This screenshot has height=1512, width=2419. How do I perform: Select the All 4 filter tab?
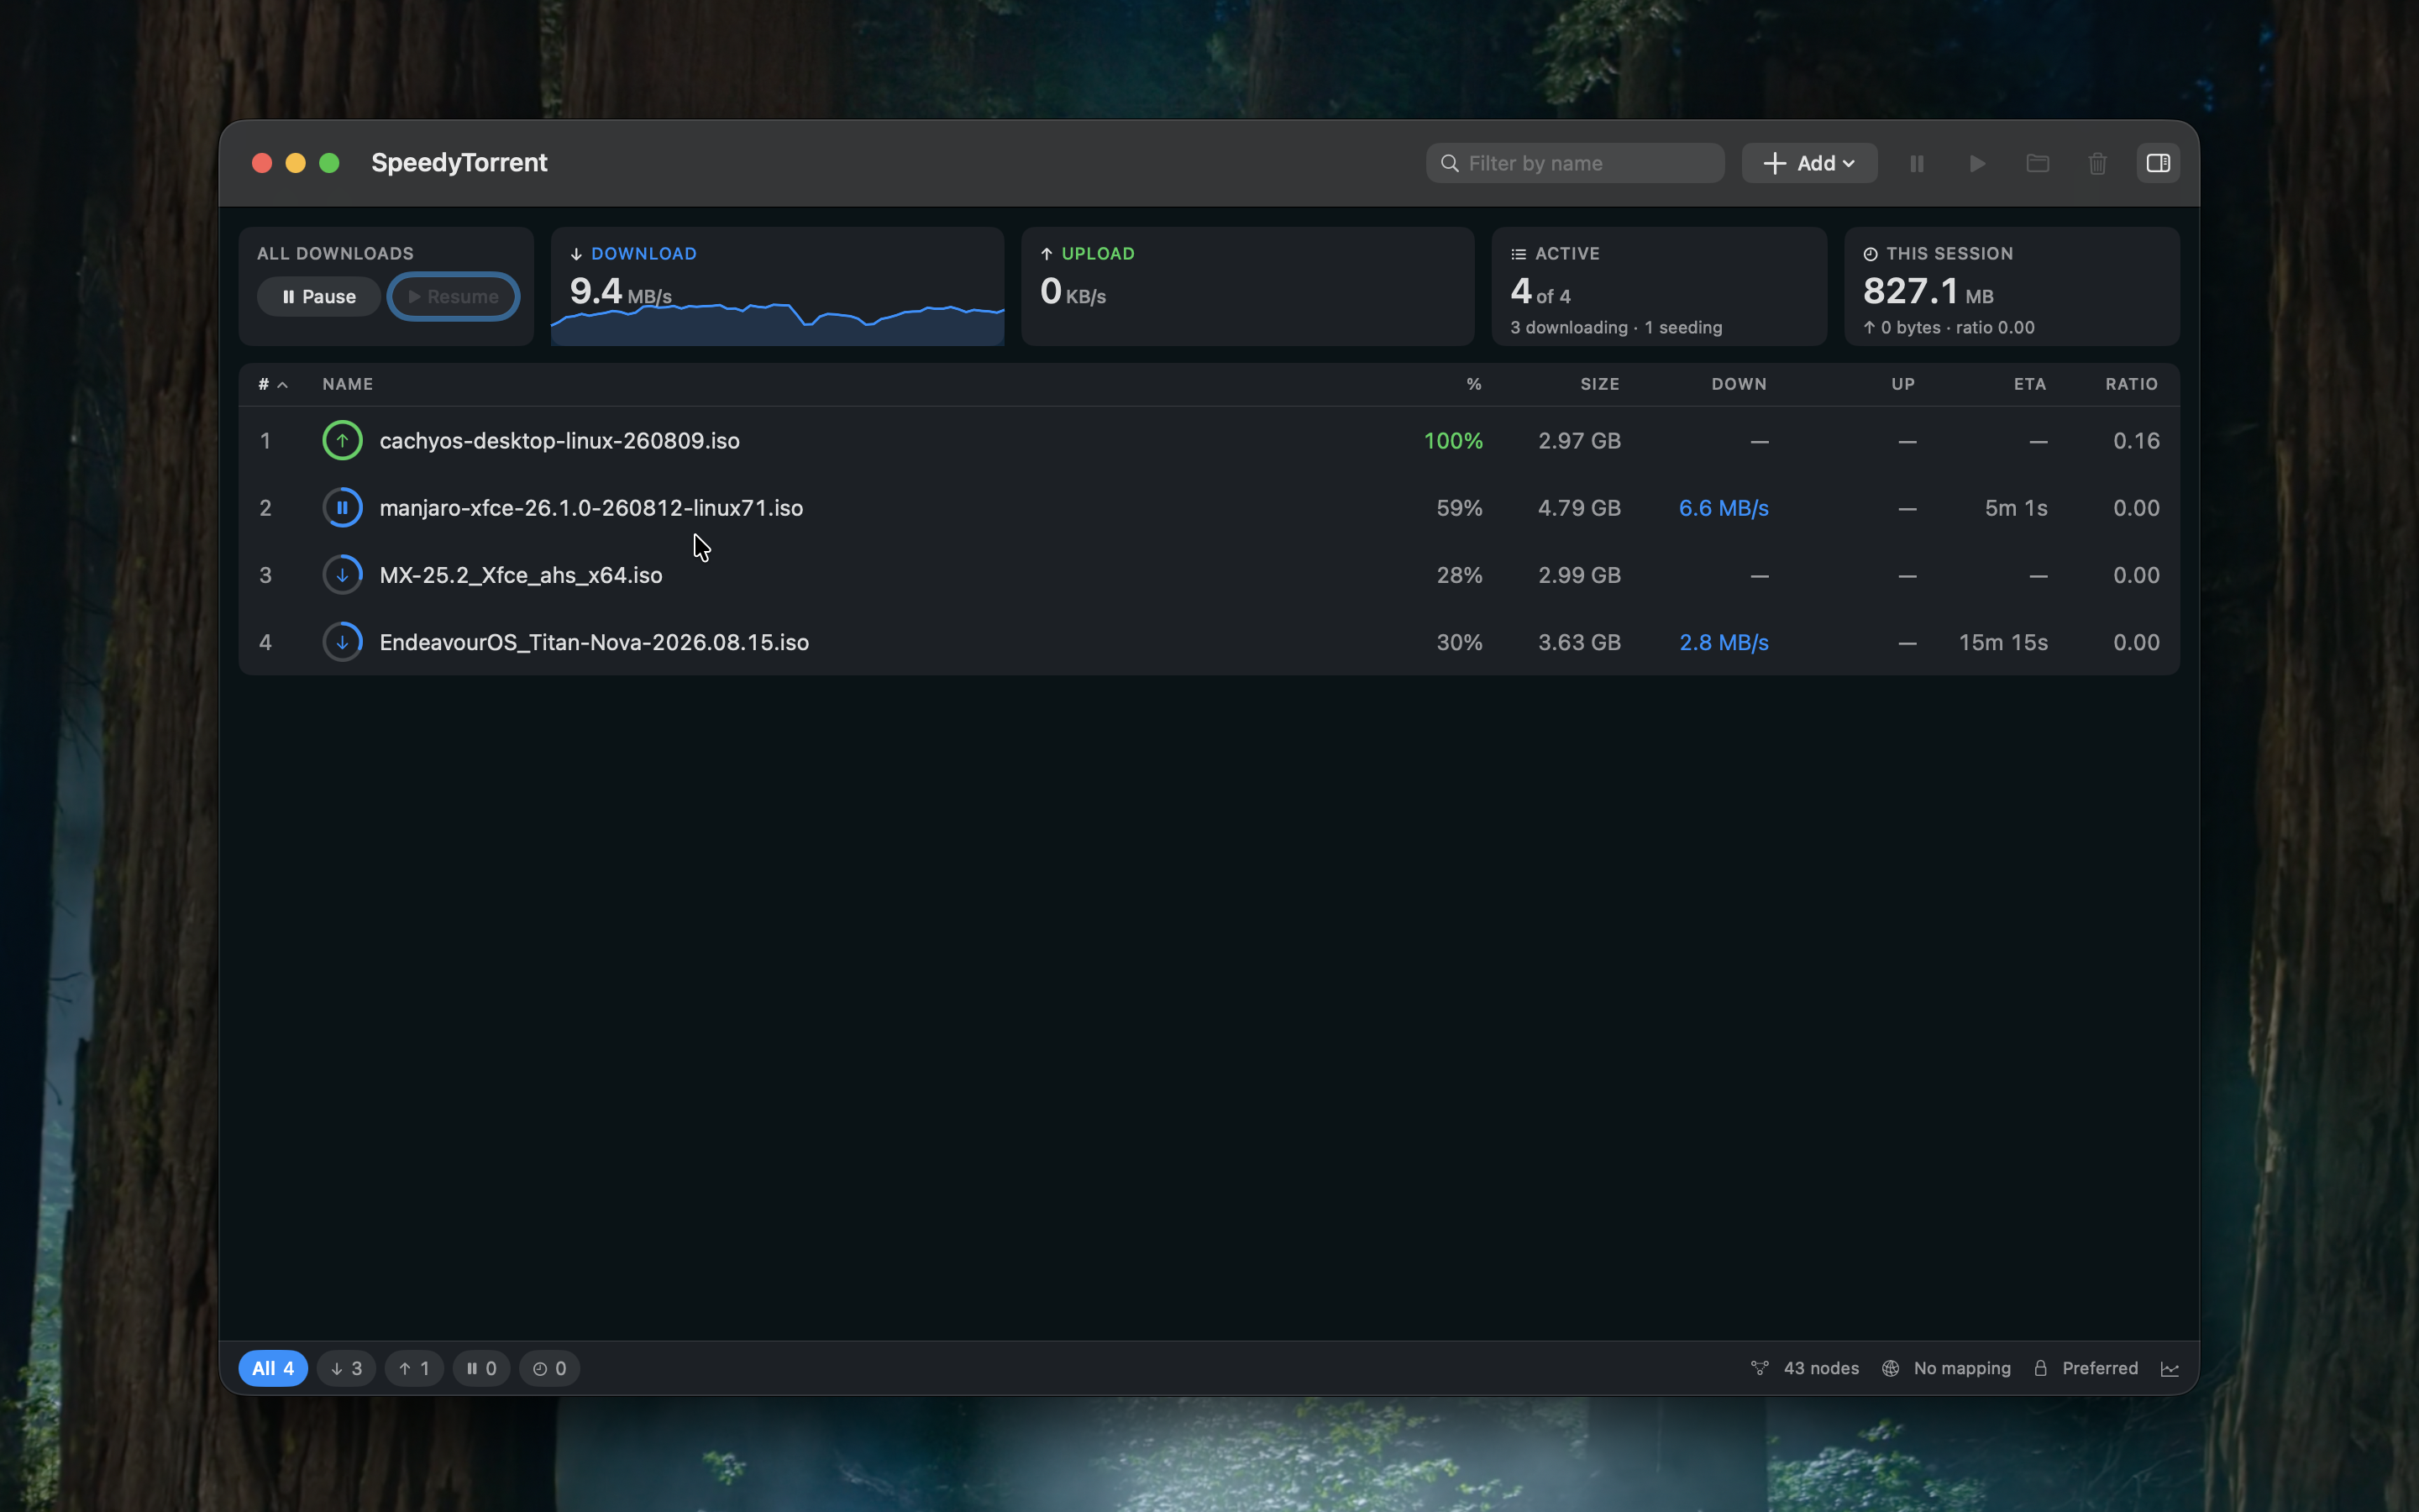pyautogui.click(x=273, y=1368)
